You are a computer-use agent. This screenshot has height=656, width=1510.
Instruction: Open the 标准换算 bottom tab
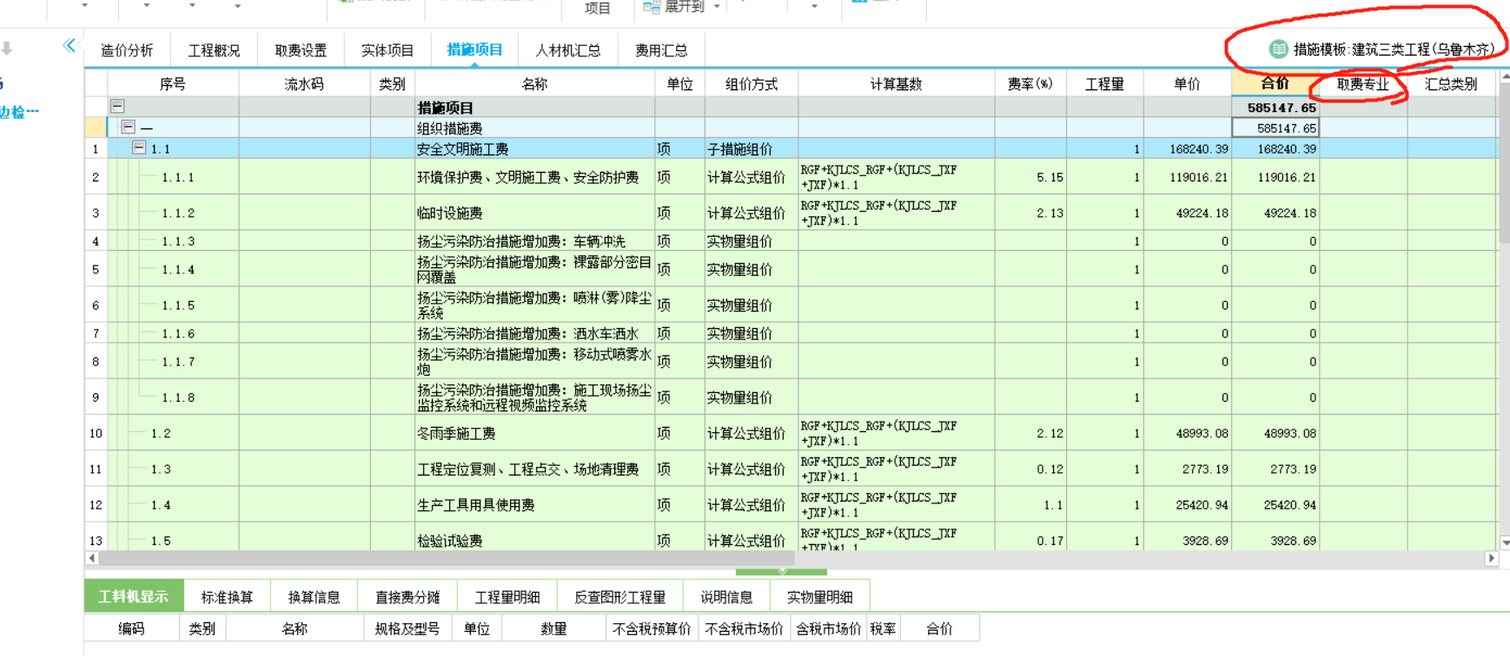pos(227,597)
